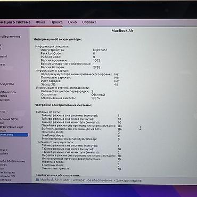Click the Питание от сети row
Image resolution: width=197 pixels, height=197 pixels.
coord(48,112)
